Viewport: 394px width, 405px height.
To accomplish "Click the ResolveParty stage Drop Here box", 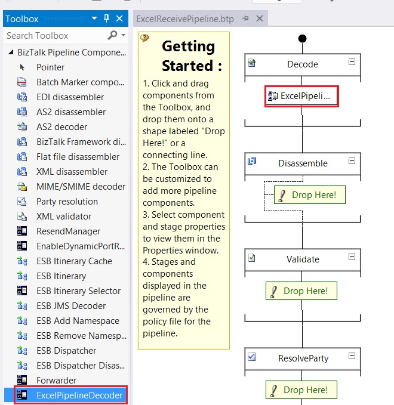I will (301, 389).
